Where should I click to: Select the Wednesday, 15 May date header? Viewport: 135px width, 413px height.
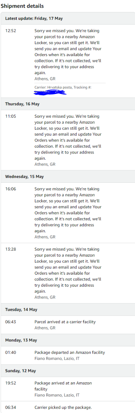pos(68,177)
